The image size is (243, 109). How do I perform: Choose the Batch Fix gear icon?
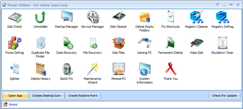click(67, 69)
